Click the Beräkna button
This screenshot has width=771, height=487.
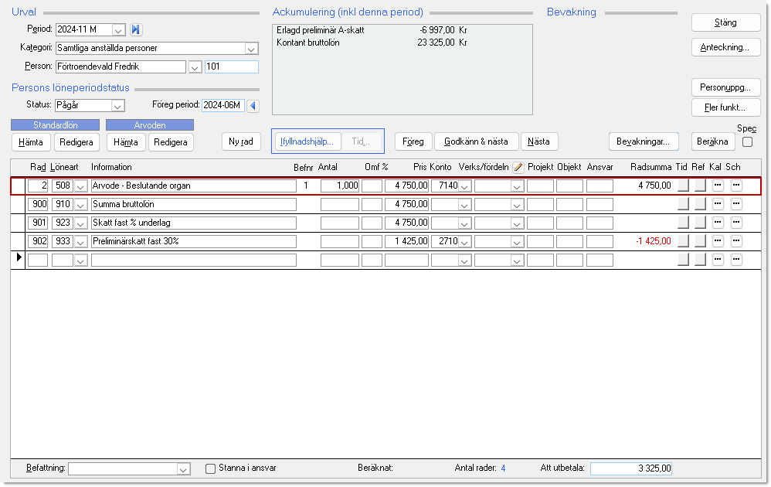pos(712,141)
